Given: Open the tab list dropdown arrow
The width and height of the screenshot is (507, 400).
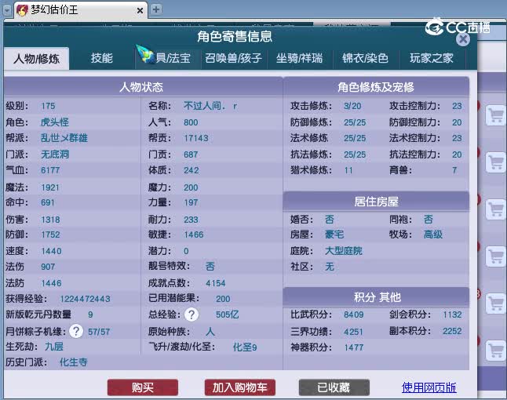Looking at the screenshot, I should coord(7,10).
